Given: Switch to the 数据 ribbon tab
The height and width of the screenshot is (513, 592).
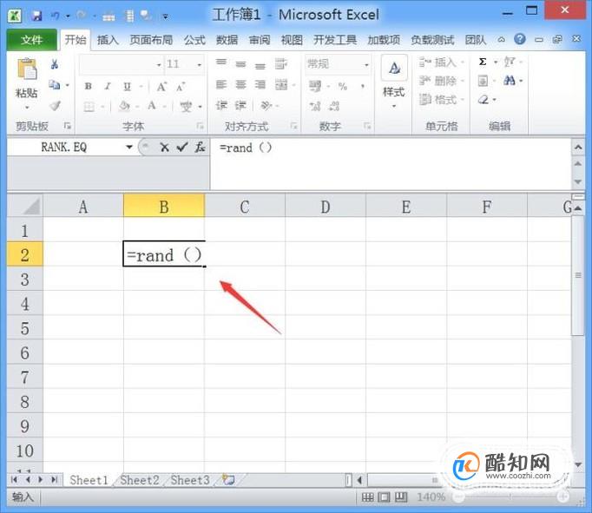Looking at the screenshot, I should click(227, 40).
